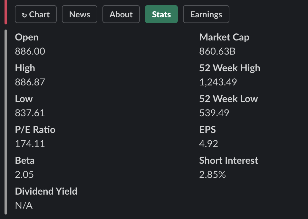This screenshot has height=219, width=308.
Task: Switch to the News tab
Action: click(80, 14)
